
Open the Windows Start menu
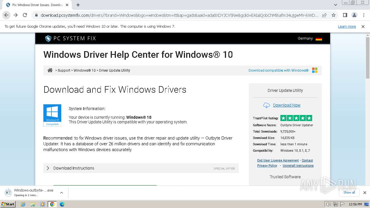pos(8,204)
